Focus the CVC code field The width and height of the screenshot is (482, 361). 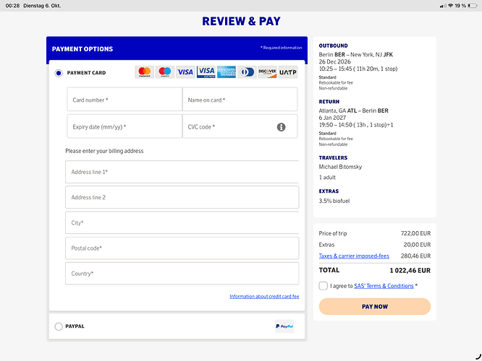pos(240,126)
